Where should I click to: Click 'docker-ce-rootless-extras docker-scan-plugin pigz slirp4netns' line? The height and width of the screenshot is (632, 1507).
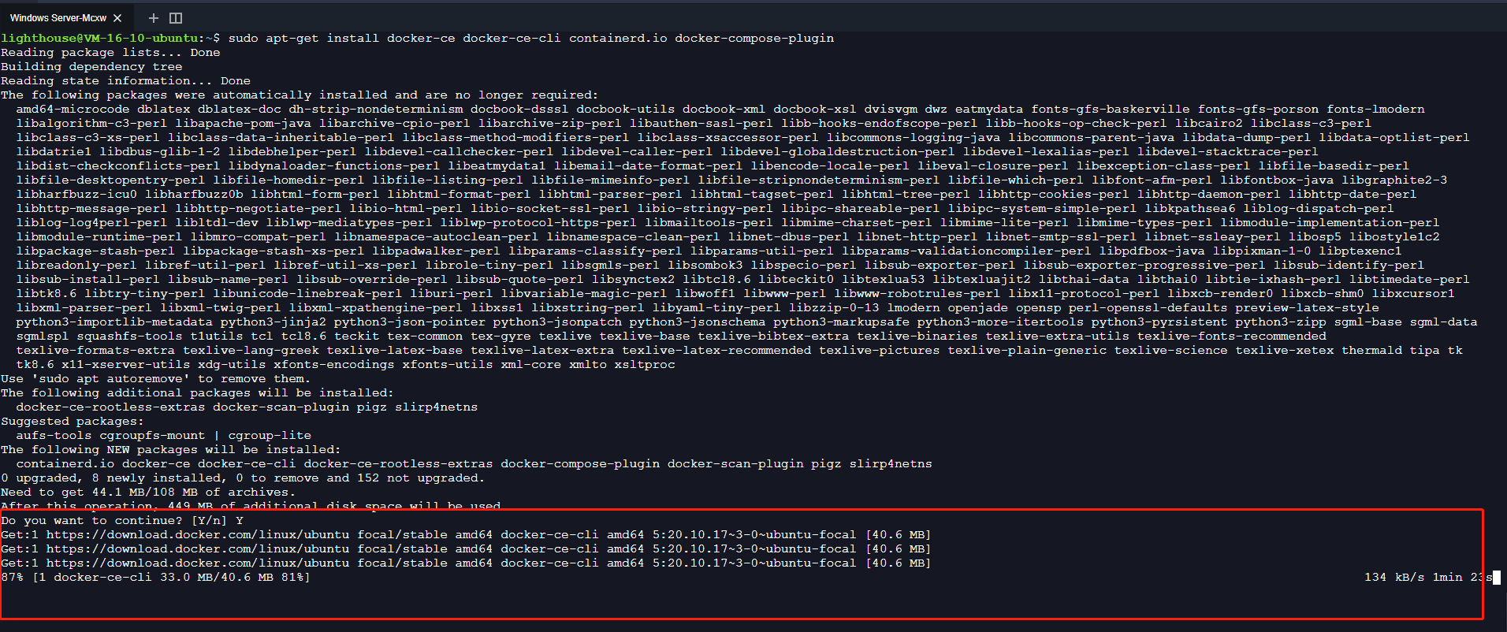click(247, 407)
